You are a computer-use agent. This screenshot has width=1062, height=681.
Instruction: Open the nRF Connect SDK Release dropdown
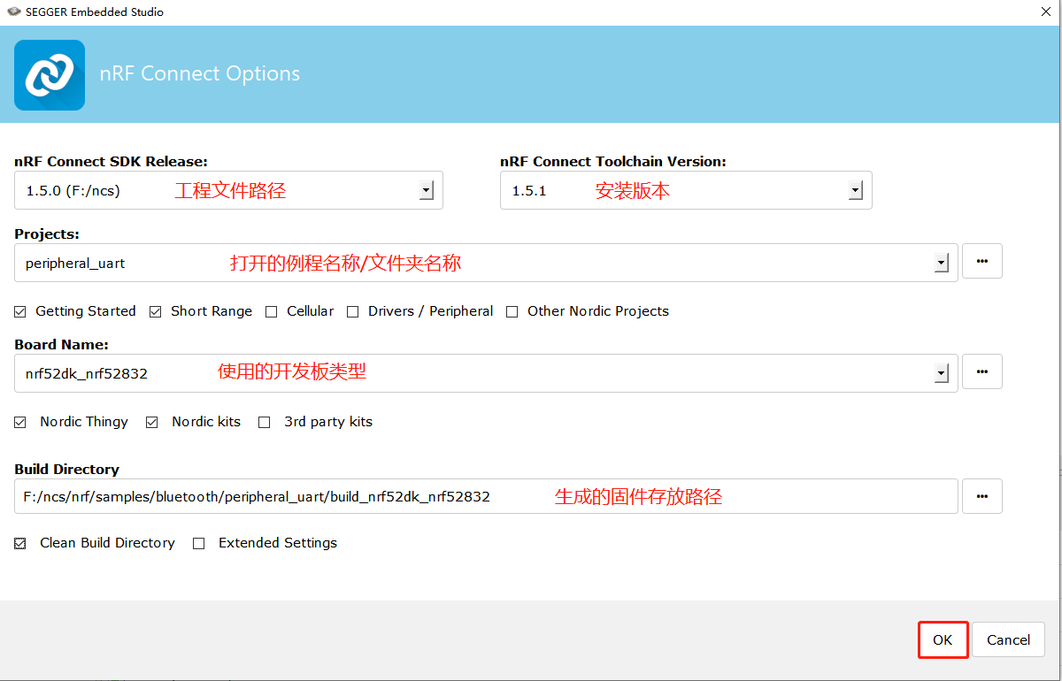click(x=426, y=189)
